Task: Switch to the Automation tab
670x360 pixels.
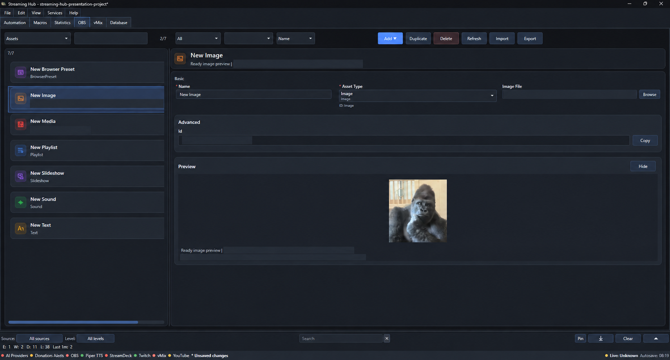Action: pyautogui.click(x=15, y=23)
